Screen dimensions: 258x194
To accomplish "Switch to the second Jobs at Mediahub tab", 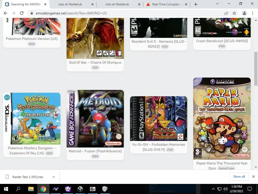I will click(117, 4).
